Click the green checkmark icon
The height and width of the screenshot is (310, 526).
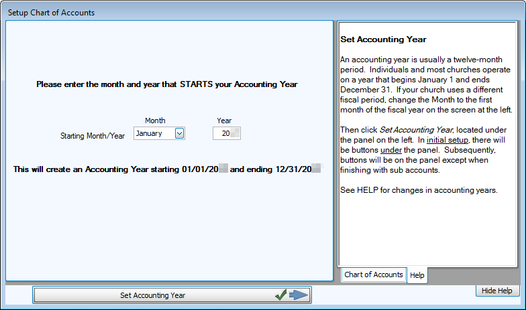(x=281, y=295)
